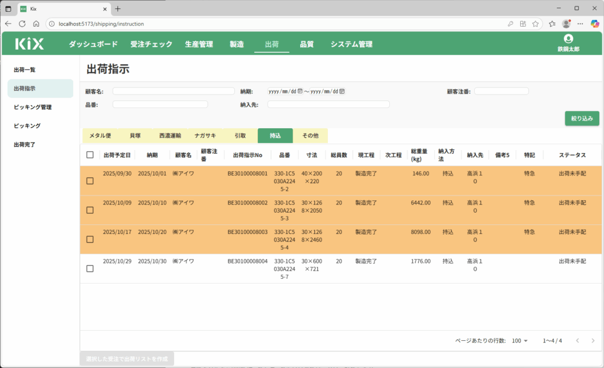The width and height of the screenshot is (604, 368).
Task: Open calendar picker for end delivery date
Action: pos(342,92)
